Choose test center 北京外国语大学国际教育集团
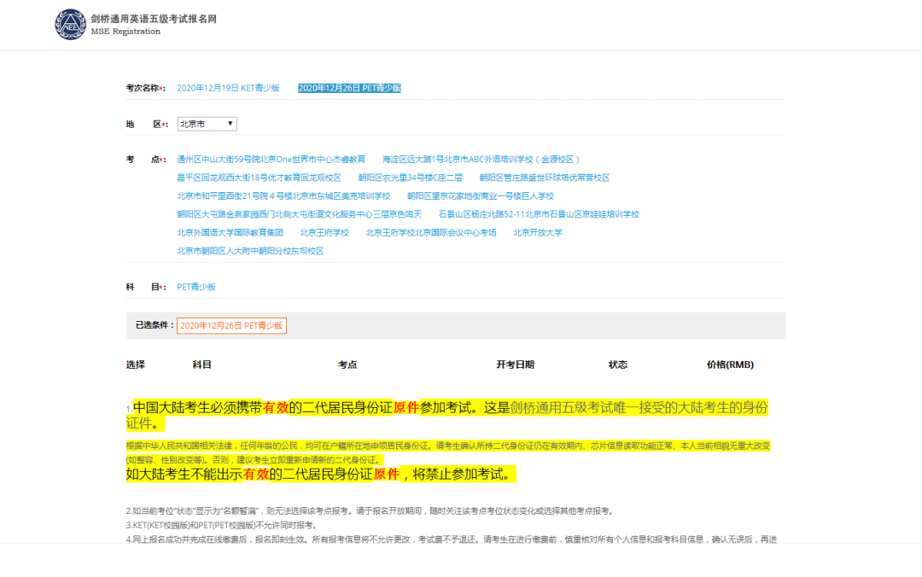922x577 pixels. coord(230,233)
